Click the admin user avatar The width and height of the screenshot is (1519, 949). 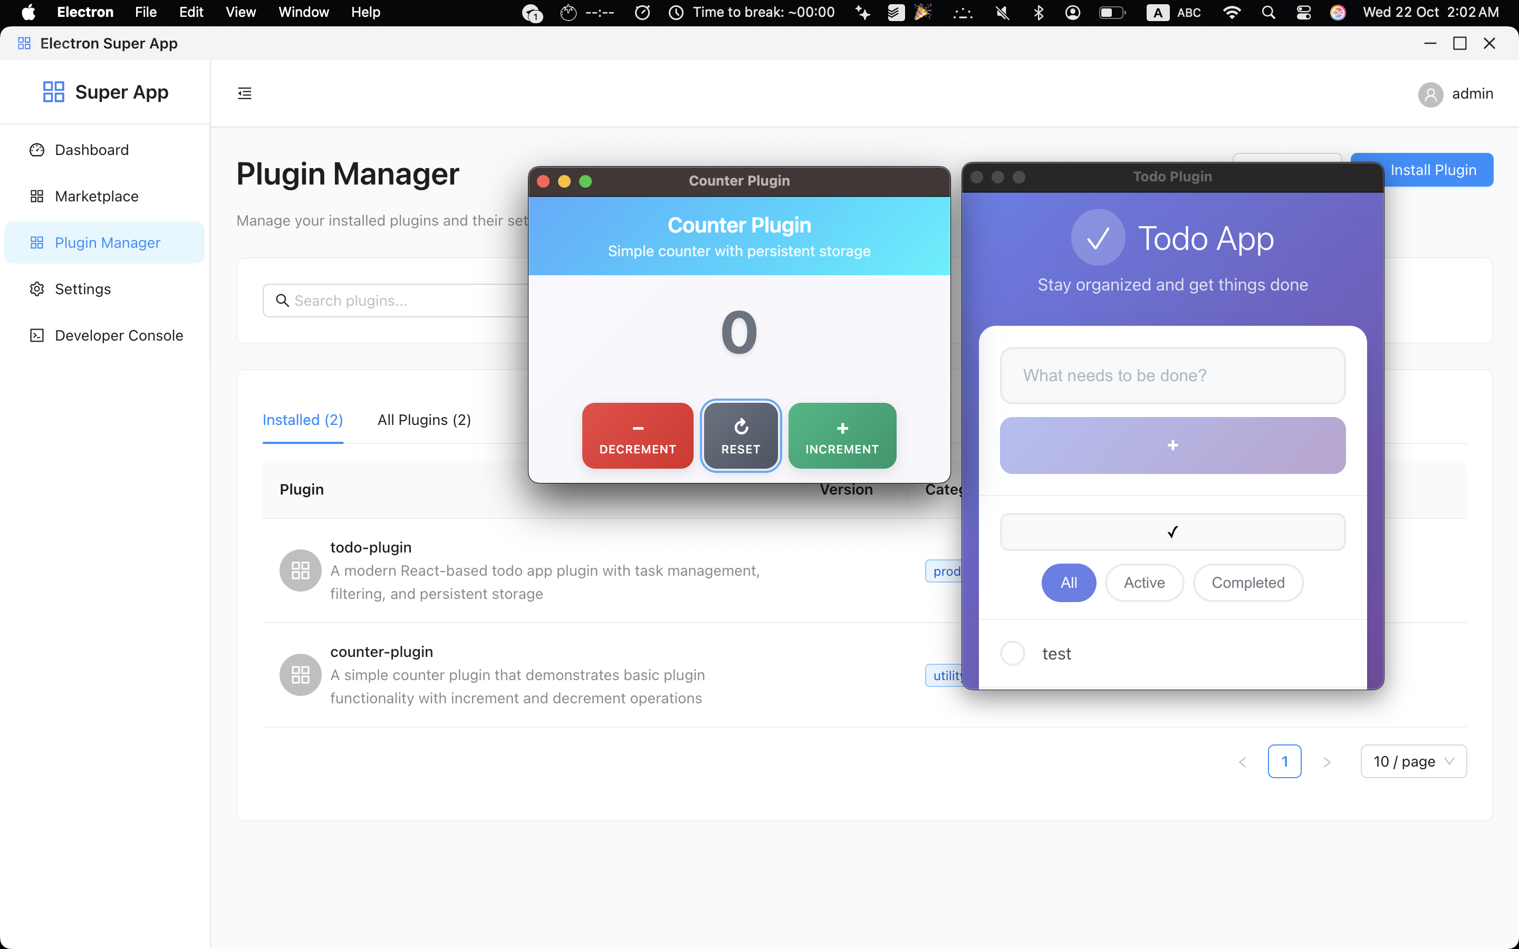(x=1430, y=94)
